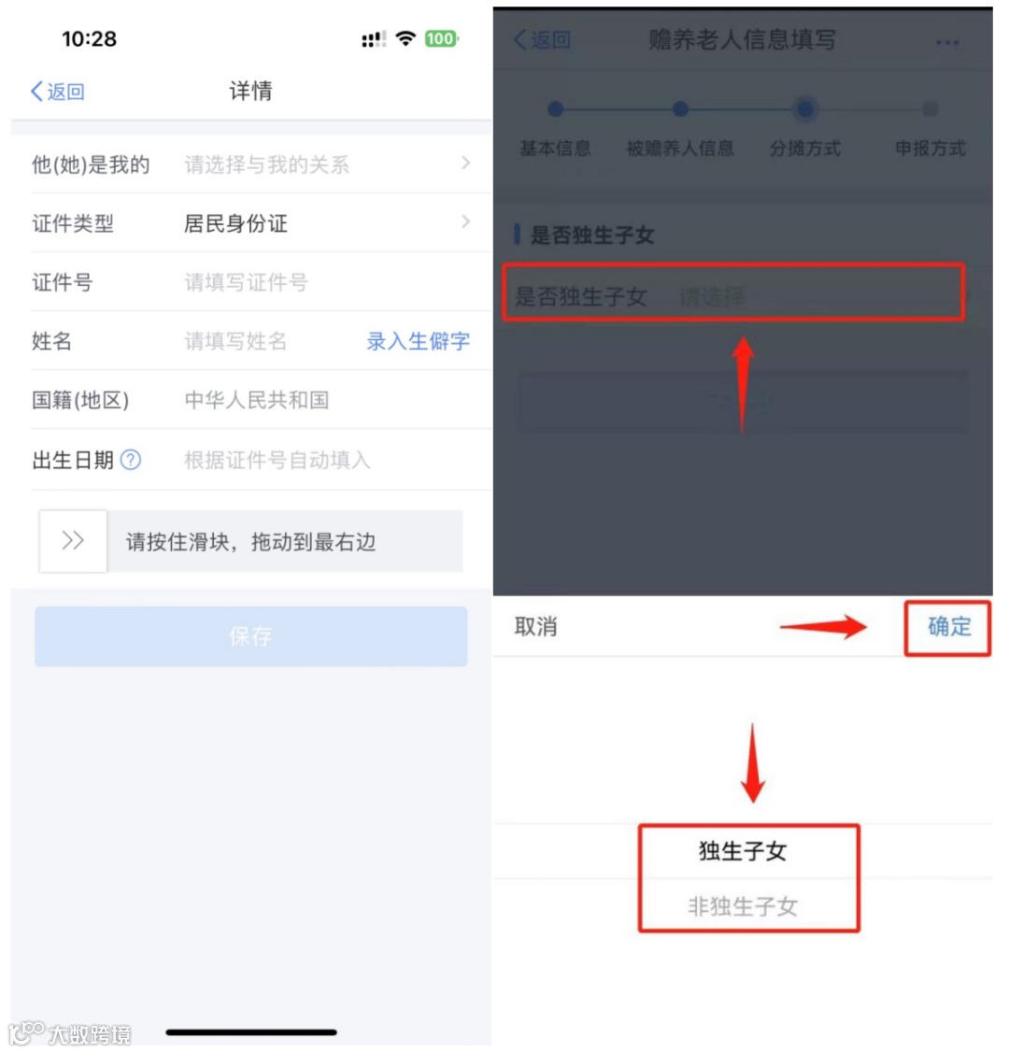Image resolution: width=1009 pixels, height=1053 pixels.
Task: Open the 证件类型 selector showing 居民身份证
Action: 251,223
